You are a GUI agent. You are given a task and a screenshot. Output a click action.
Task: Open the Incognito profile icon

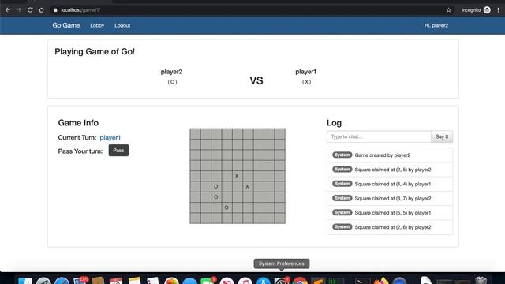(x=487, y=10)
